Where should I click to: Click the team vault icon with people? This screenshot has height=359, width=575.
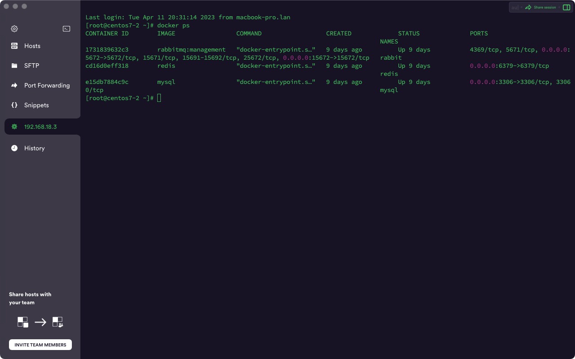pyautogui.click(x=57, y=322)
